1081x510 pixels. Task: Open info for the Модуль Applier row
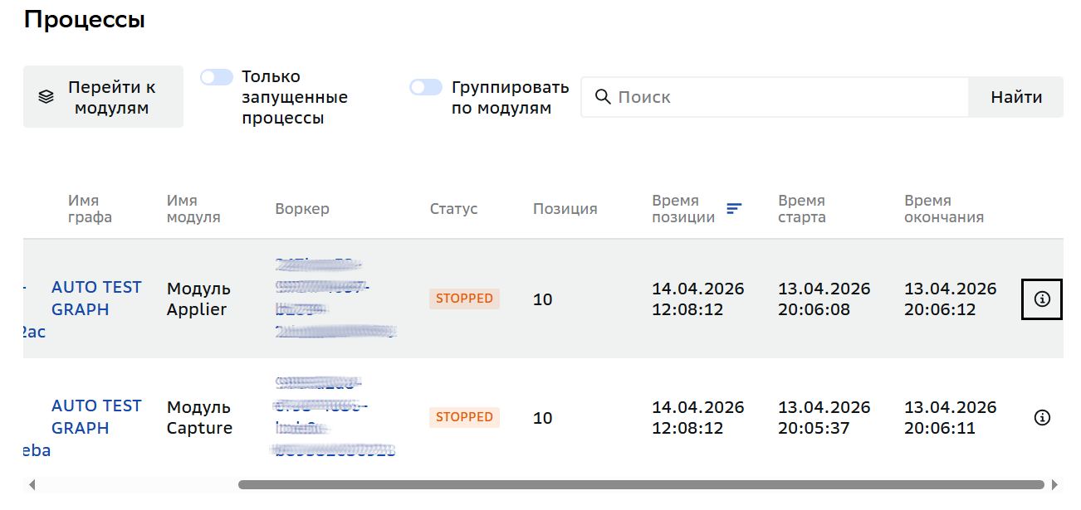1042,299
